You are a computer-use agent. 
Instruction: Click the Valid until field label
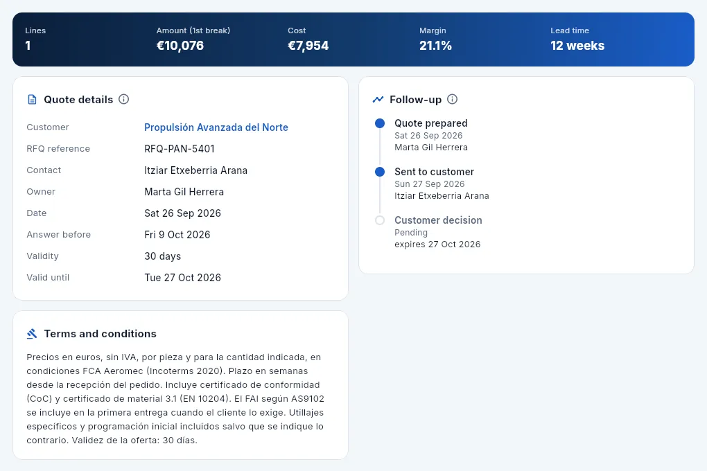pos(48,278)
